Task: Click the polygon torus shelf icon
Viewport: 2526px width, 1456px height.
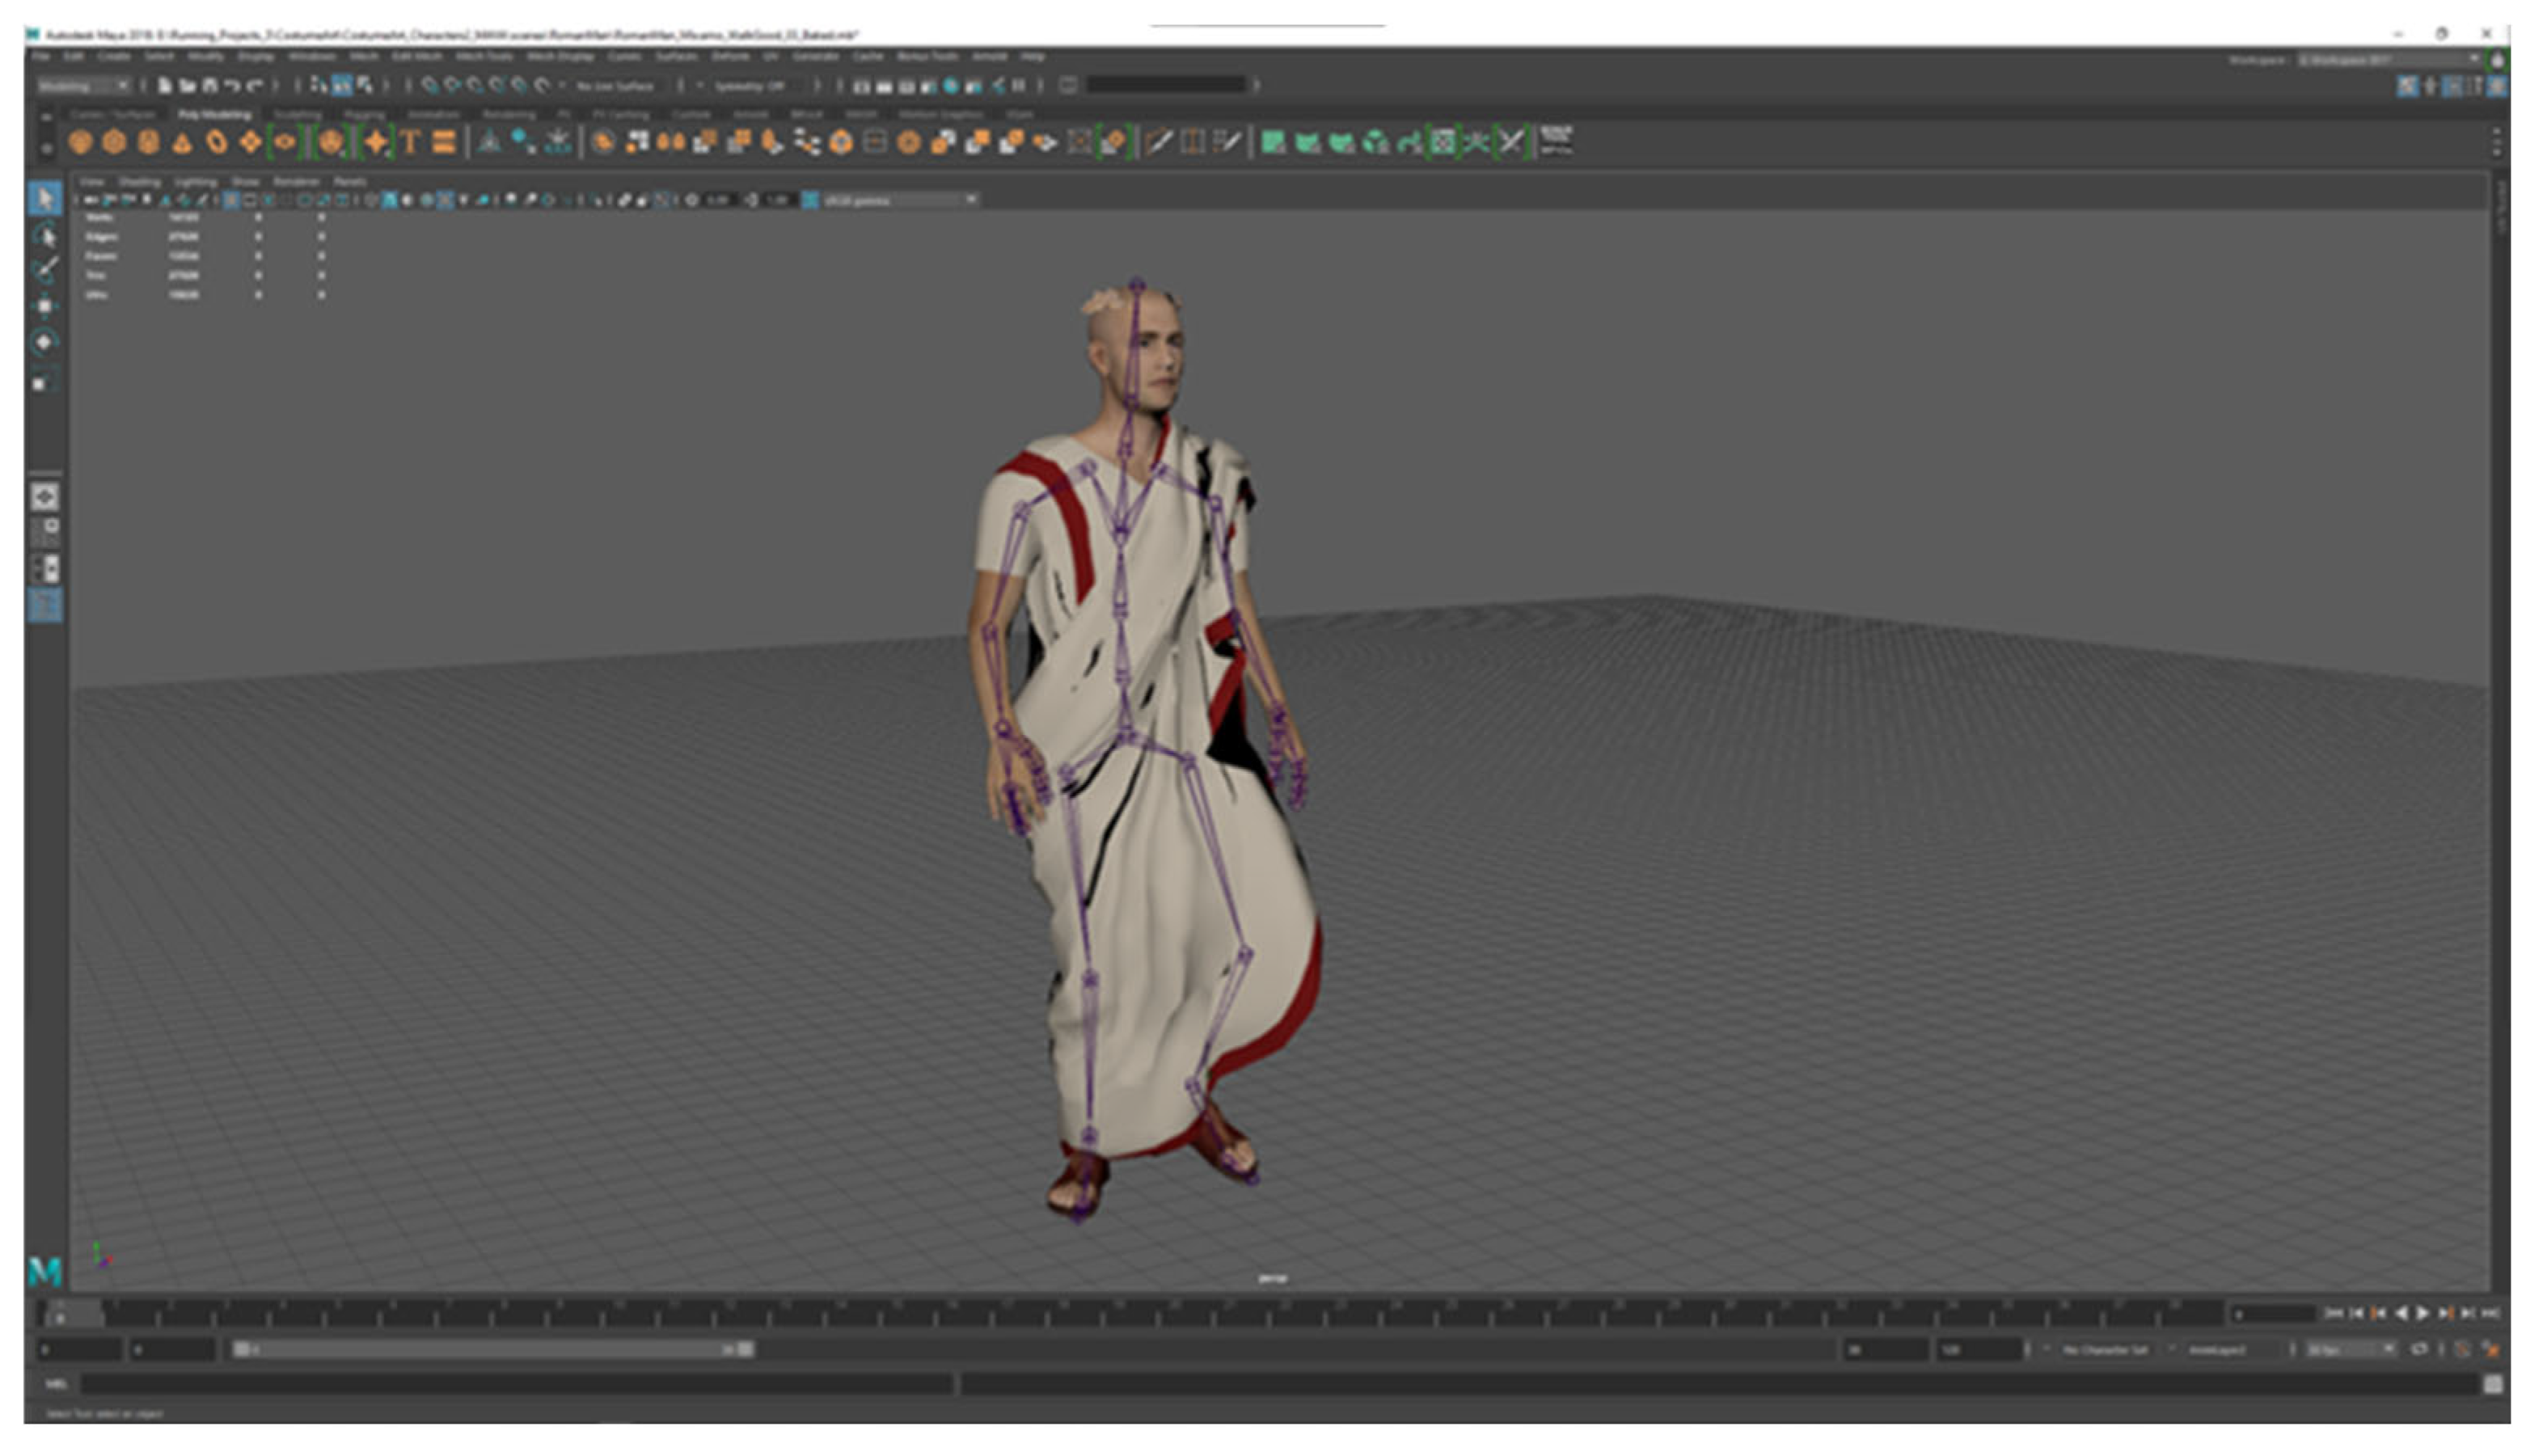Action: pyautogui.click(x=216, y=143)
